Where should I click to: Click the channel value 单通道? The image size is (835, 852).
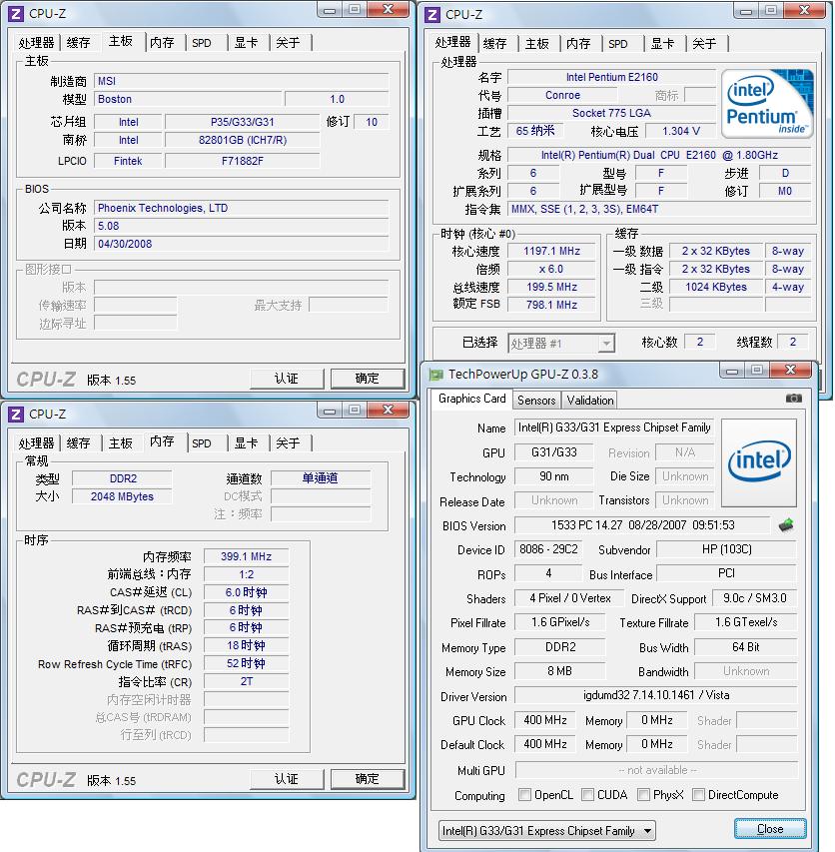pyautogui.click(x=320, y=478)
